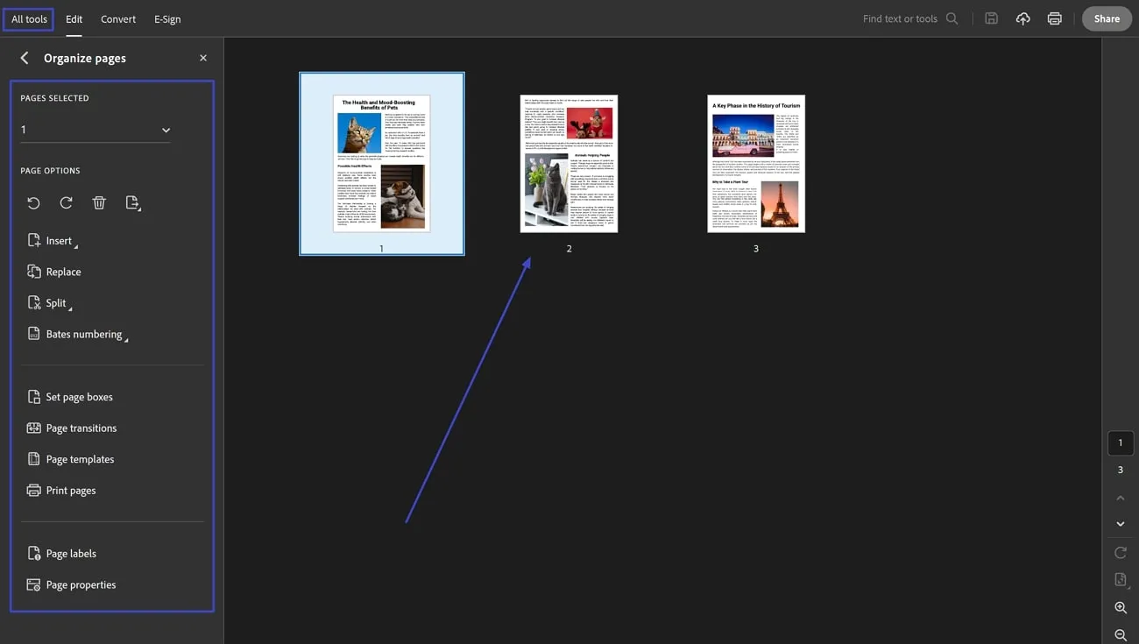Image resolution: width=1139 pixels, height=644 pixels.
Task: Open the Pages Selected dropdown
Action: (x=96, y=130)
